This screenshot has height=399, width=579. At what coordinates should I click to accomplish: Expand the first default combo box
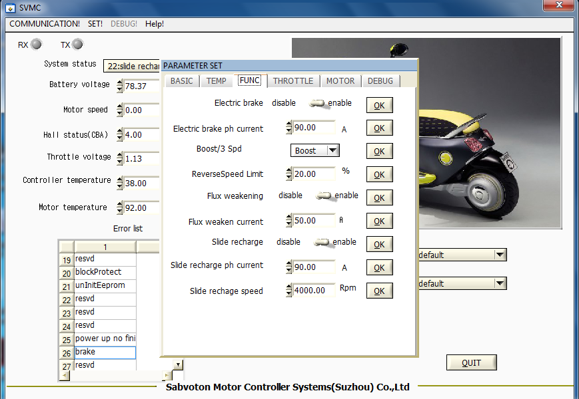pyautogui.click(x=500, y=255)
